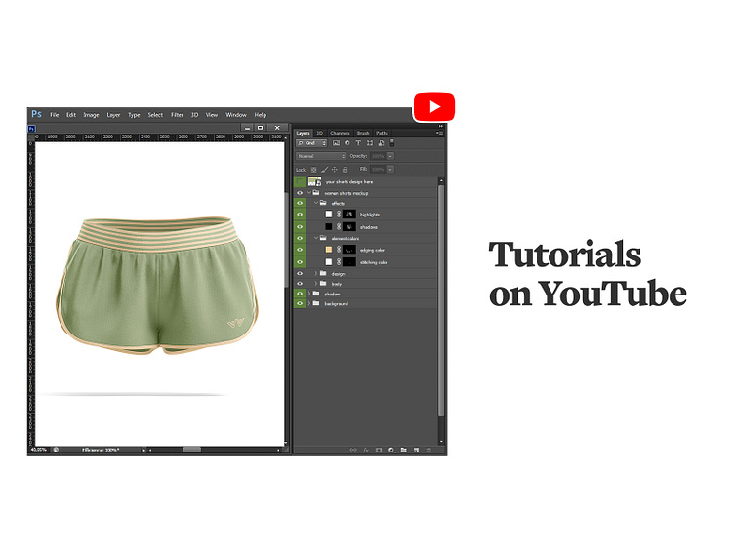Viewport: 734px width, 550px height.
Task: Expand the design layer group
Action: 314,274
